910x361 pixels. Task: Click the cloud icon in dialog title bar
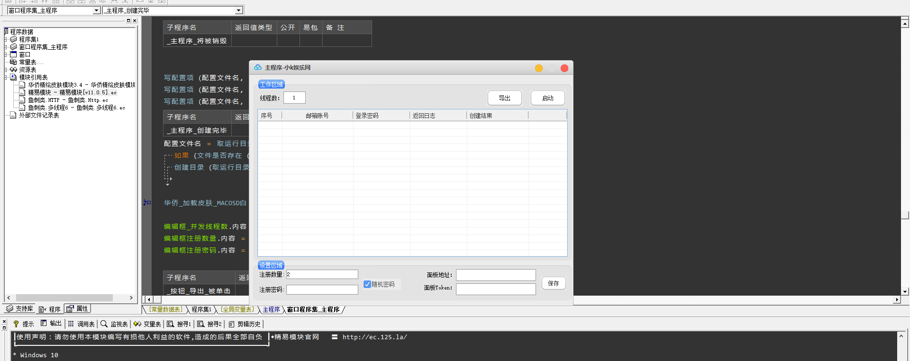[258, 68]
